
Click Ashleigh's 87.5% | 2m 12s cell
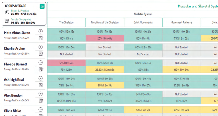181,85
